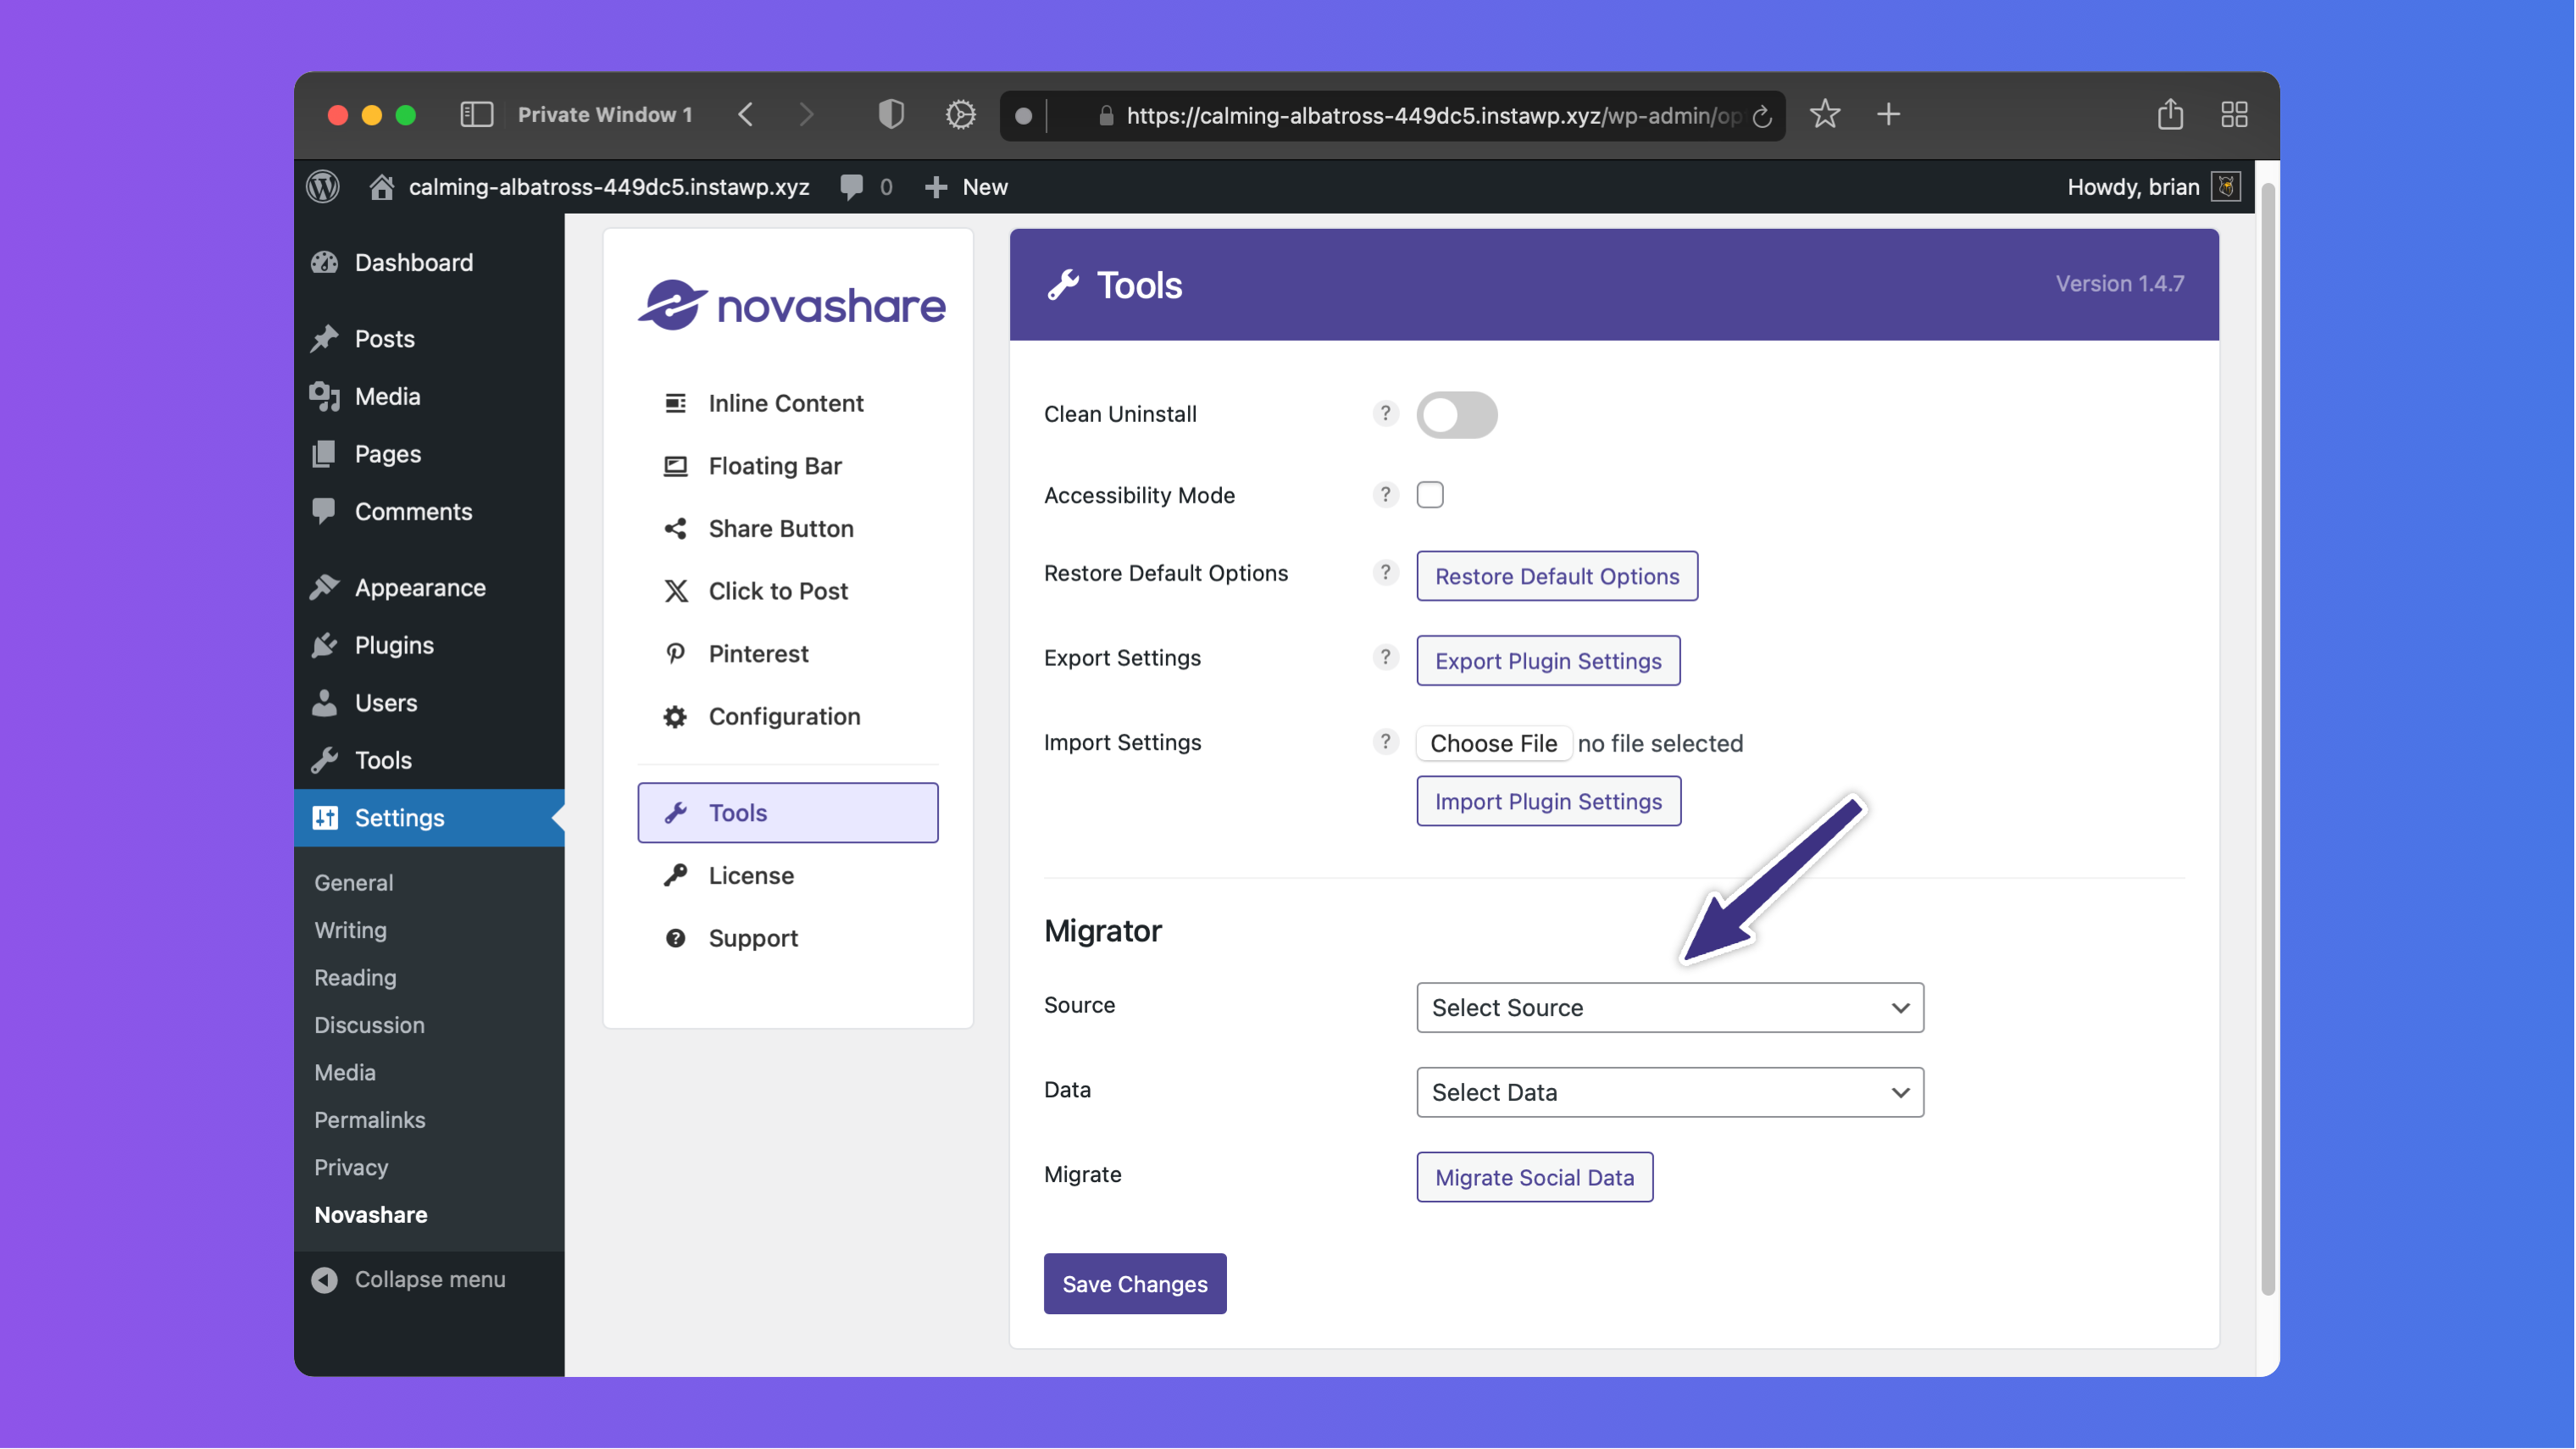Screen dimensions: 2576x1449
Task: Open Inline Content settings
Action: (787, 403)
